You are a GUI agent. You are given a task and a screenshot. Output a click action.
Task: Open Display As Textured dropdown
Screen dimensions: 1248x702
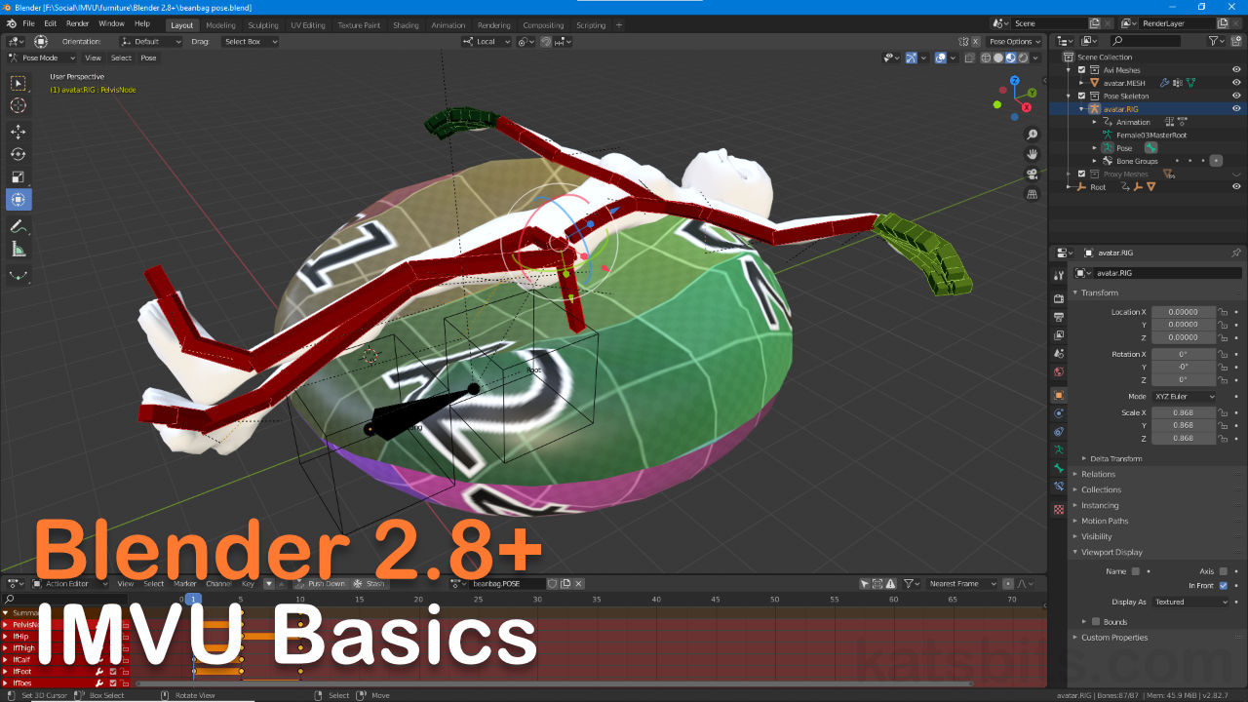(x=1190, y=602)
